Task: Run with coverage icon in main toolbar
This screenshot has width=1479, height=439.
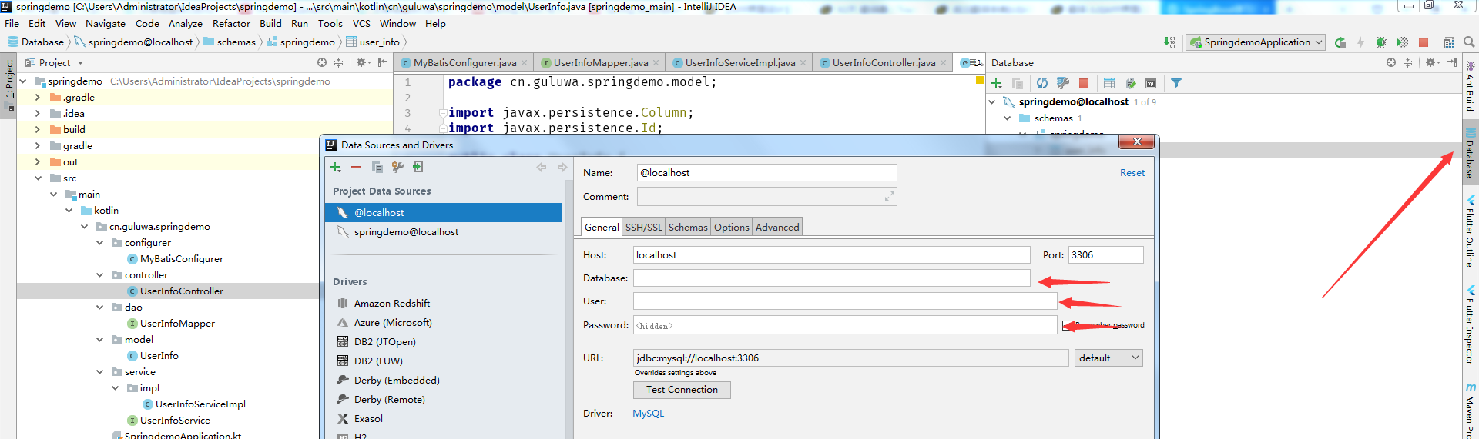Action: (1403, 42)
